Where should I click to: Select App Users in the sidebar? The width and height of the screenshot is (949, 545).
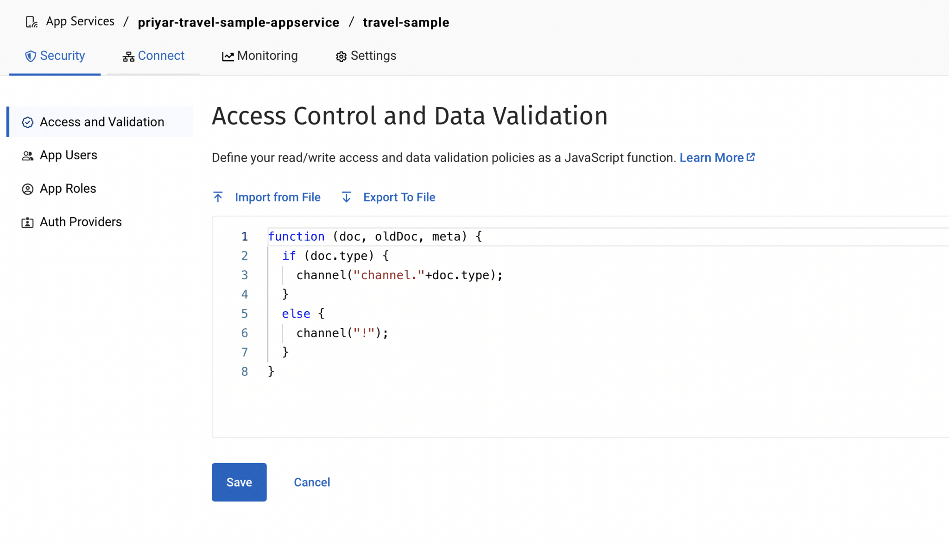point(68,155)
